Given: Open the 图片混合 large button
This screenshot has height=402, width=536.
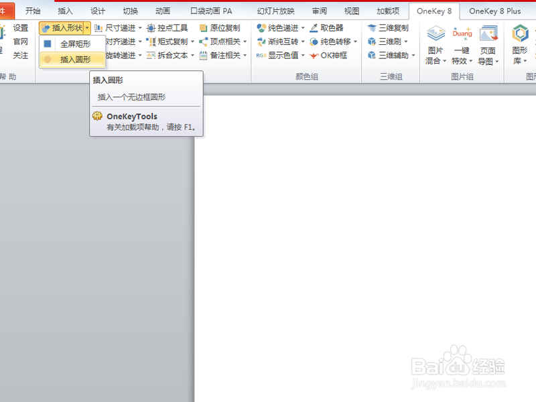Looking at the screenshot, I should 436,44.
